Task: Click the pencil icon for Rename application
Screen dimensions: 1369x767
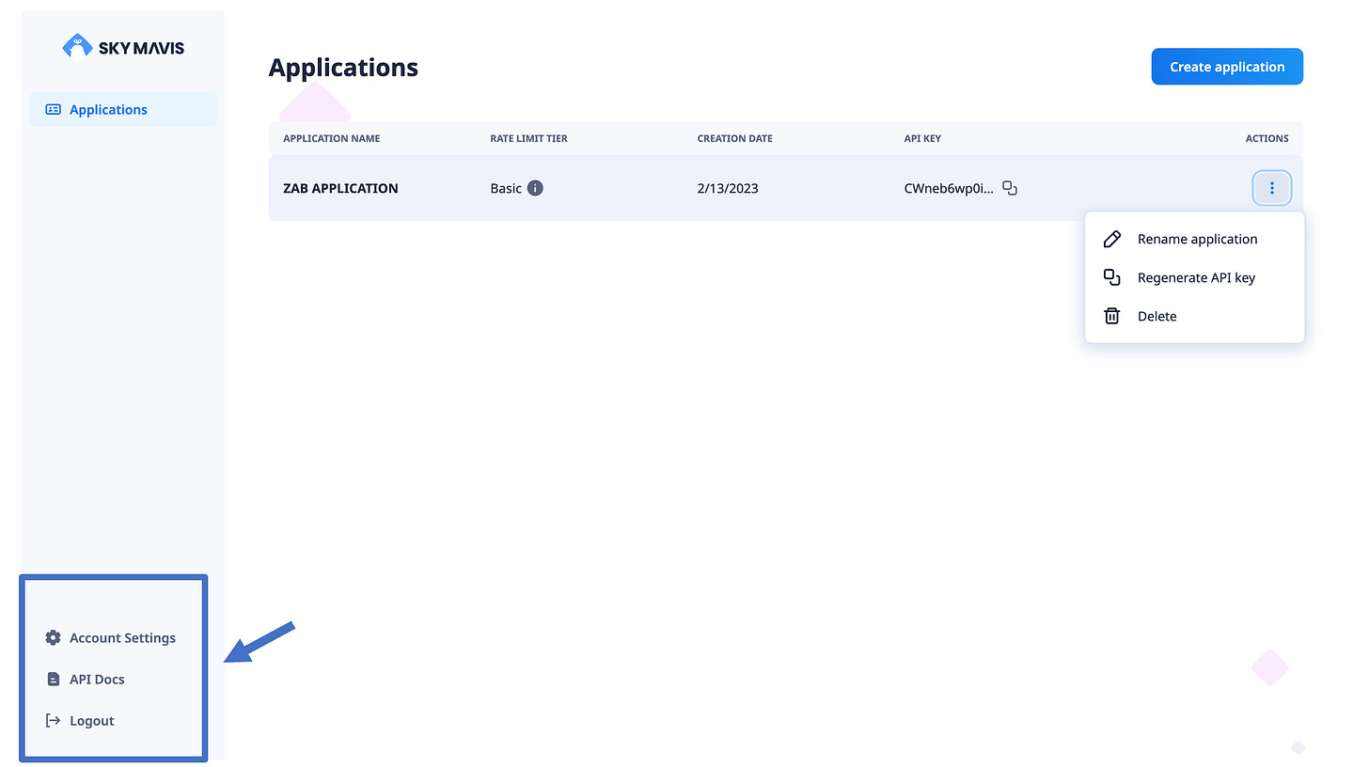Action: click(1111, 239)
